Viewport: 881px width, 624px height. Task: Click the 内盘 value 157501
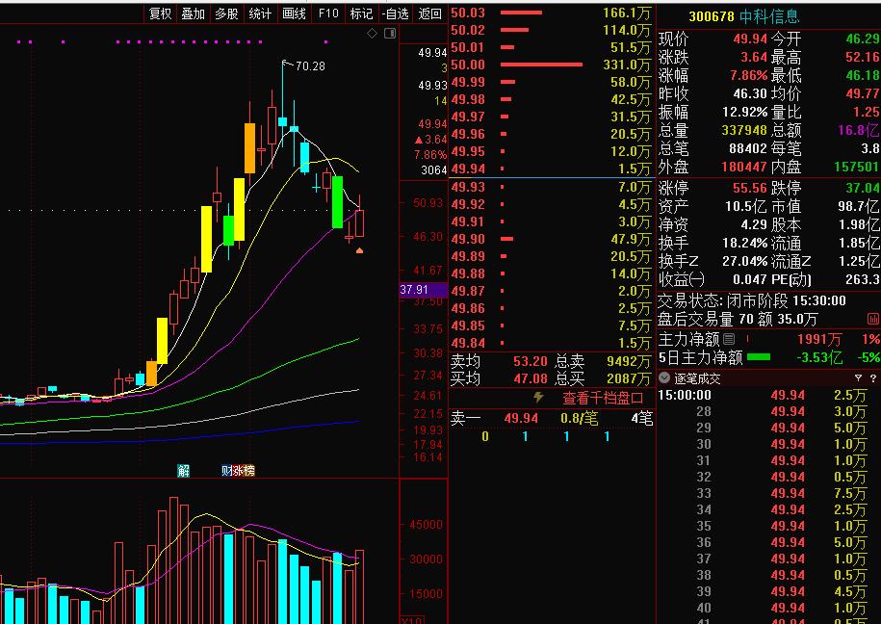[x=856, y=167]
